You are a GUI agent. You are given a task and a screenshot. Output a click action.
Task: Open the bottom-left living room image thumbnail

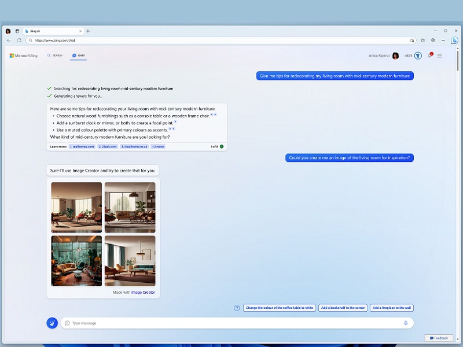76,261
